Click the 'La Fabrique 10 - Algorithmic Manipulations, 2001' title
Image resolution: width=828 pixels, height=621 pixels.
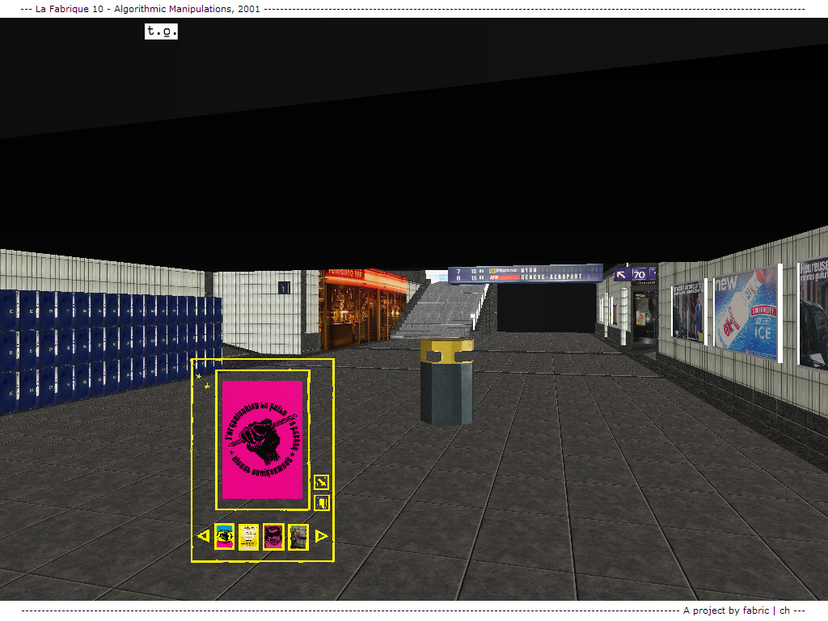148,8
